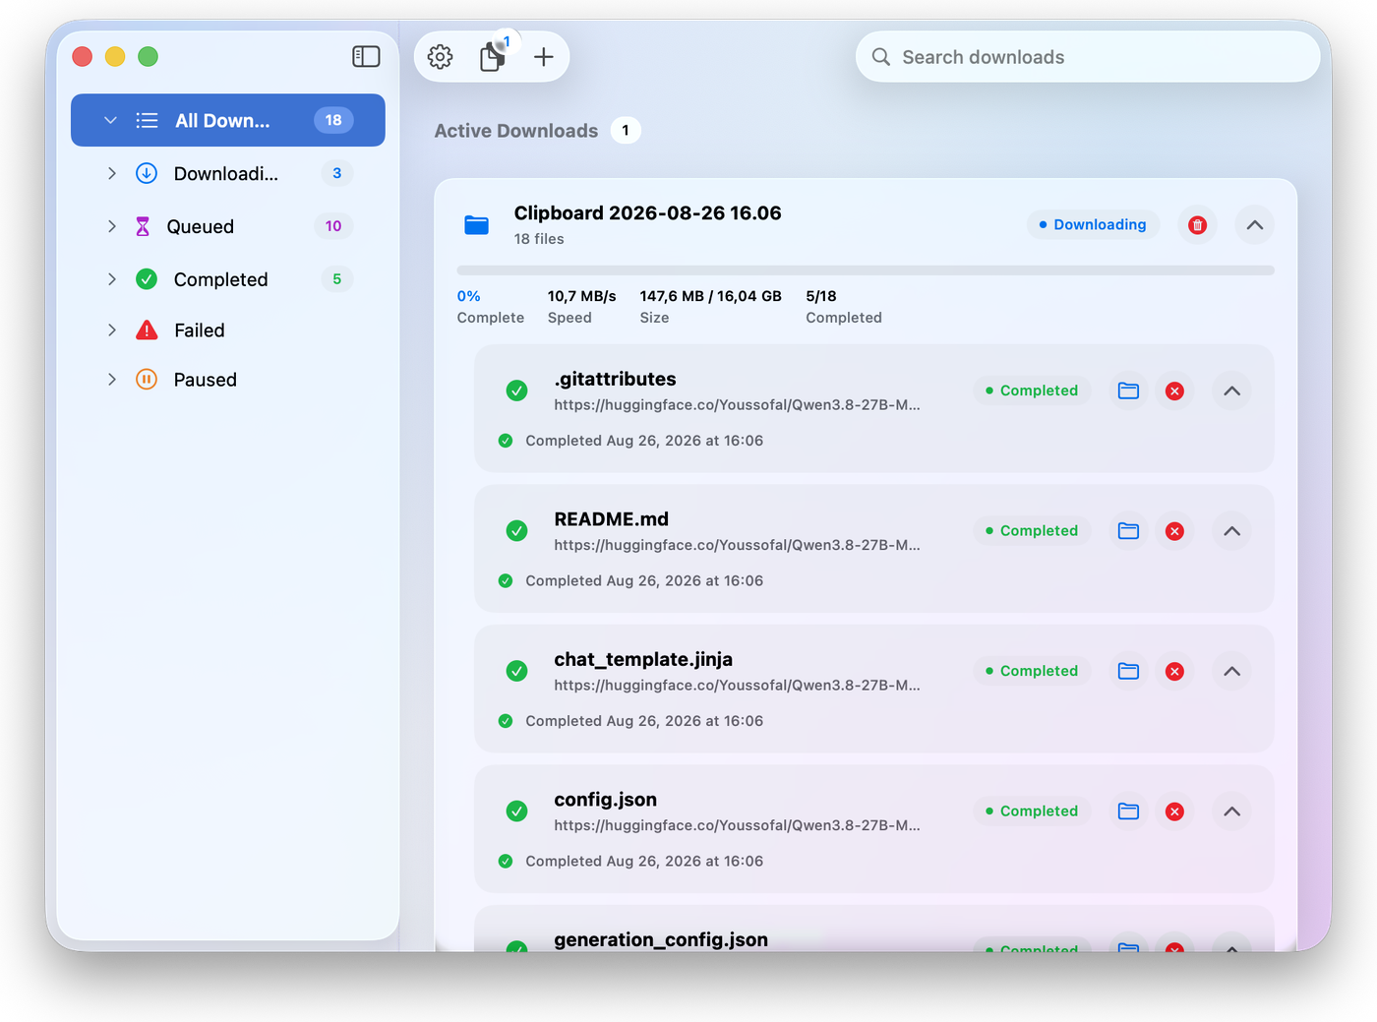Click Completed badge for chat_template.jinja
Image resolution: width=1377 pixels, height=1022 pixels.
pyautogui.click(x=1033, y=671)
